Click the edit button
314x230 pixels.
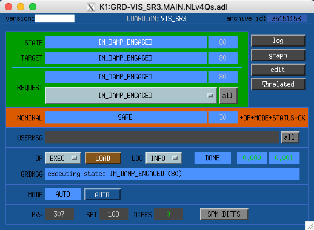pos(278,70)
